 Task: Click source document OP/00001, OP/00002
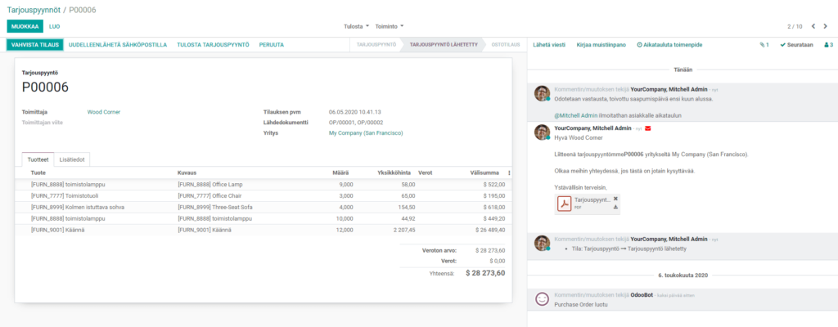[x=356, y=123]
